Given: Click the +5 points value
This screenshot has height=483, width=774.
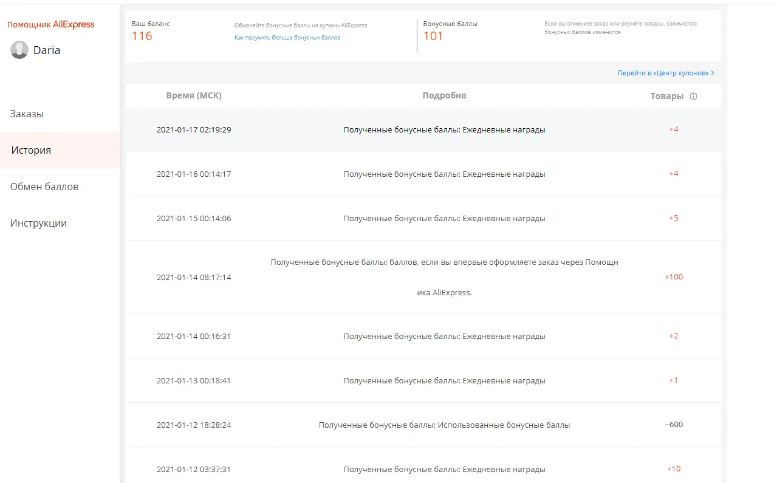Looking at the screenshot, I should [x=674, y=218].
